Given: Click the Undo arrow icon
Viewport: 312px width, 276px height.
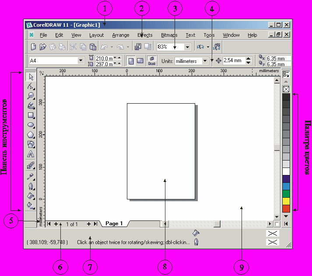Looking at the screenshot, I should coord(104,47).
